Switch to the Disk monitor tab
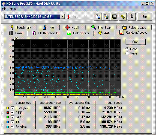The image size is (156, 135). coord(78,33)
